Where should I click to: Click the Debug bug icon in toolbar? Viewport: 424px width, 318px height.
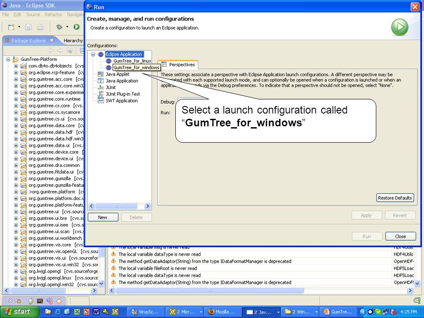pyautogui.click(x=59, y=27)
